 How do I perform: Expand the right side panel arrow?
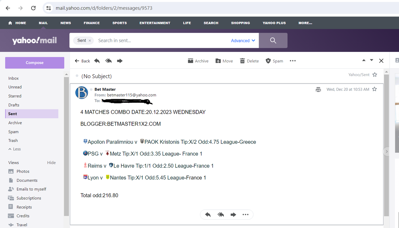(x=387, y=152)
